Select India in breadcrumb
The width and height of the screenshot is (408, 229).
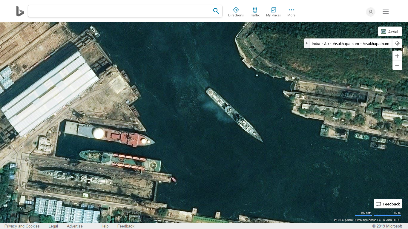click(x=316, y=44)
